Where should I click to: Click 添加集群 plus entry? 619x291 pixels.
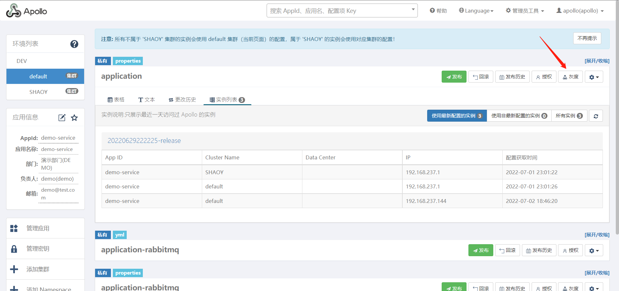click(38, 269)
